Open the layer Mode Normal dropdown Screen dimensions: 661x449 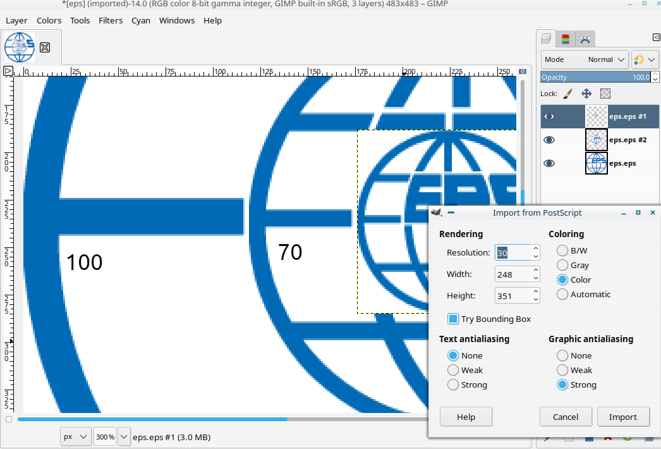click(585, 59)
